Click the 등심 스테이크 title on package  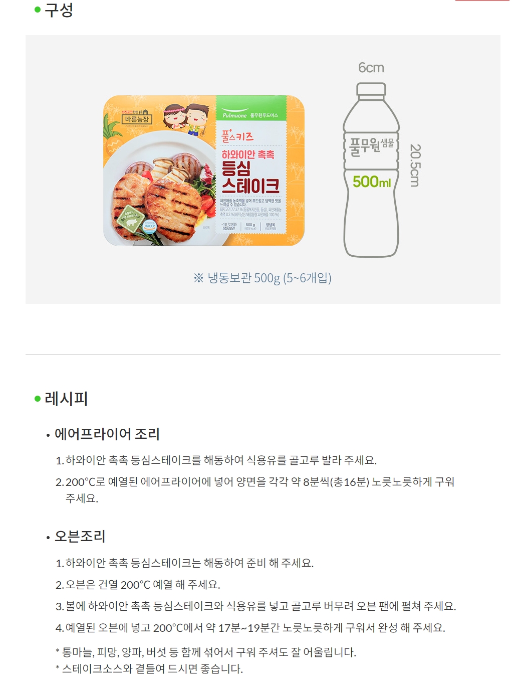coord(250,178)
